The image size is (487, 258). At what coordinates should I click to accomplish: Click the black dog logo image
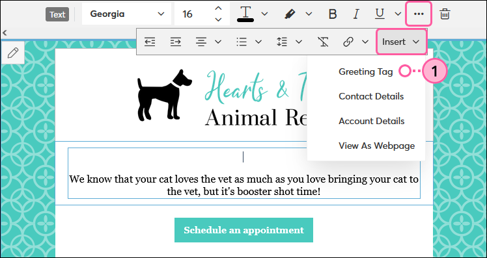click(165, 95)
